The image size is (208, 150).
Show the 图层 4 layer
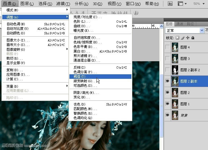167,47
